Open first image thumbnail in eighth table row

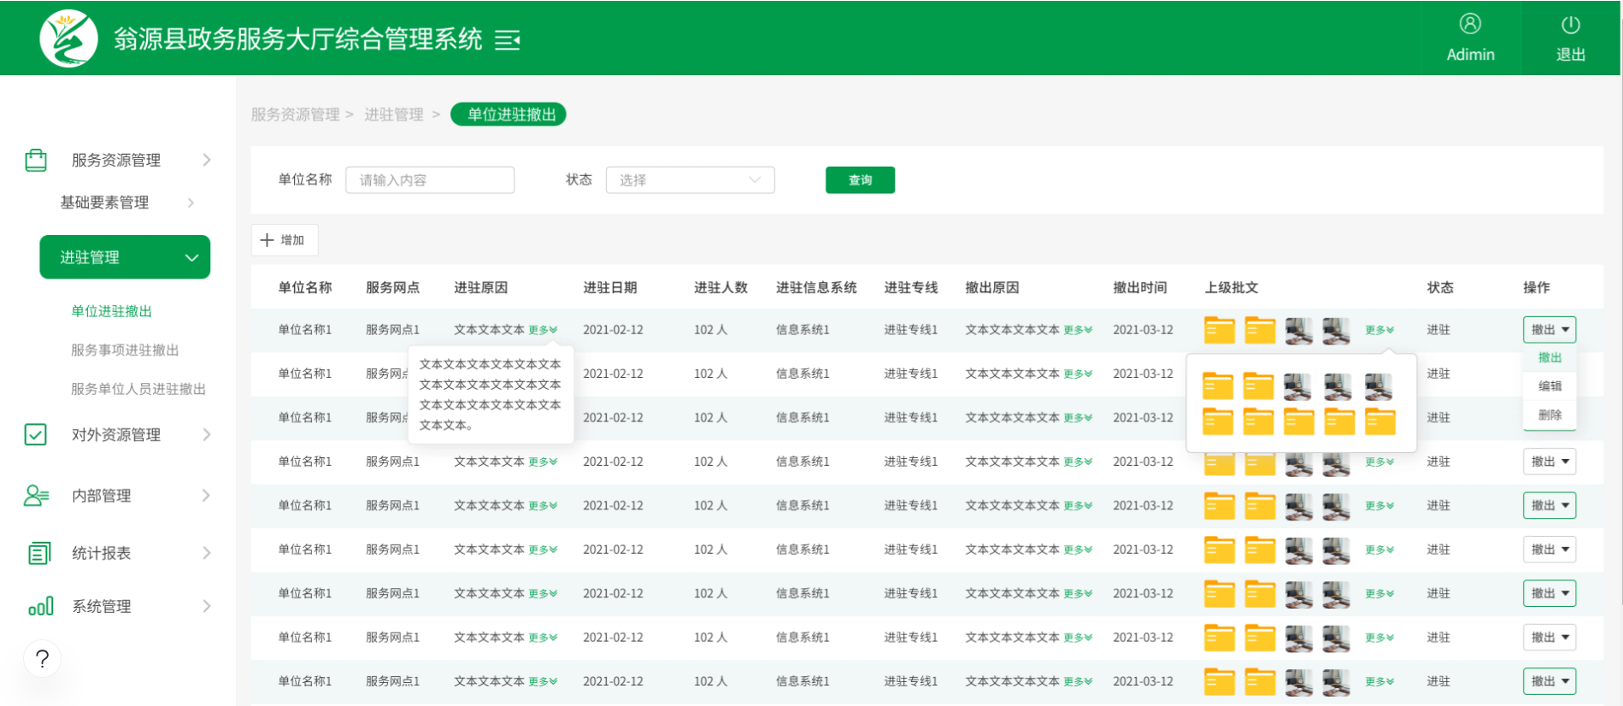click(1299, 638)
